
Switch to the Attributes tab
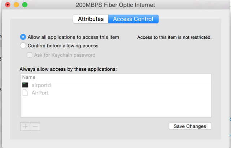coord(91,19)
